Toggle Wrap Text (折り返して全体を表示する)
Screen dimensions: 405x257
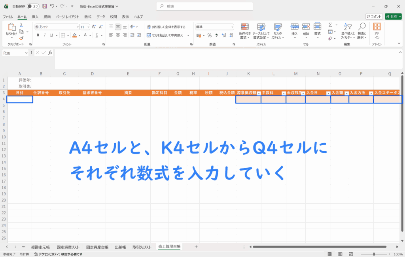coord(165,27)
